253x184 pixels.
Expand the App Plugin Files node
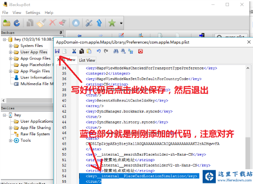tap(11, 71)
